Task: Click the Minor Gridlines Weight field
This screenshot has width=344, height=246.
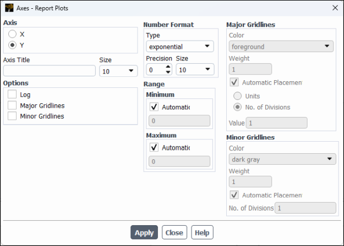Action: (250, 182)
